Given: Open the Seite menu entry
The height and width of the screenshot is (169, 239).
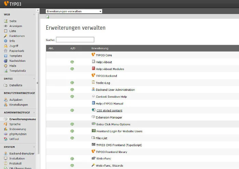Looking at the screenshot, I should pos(13,21).
